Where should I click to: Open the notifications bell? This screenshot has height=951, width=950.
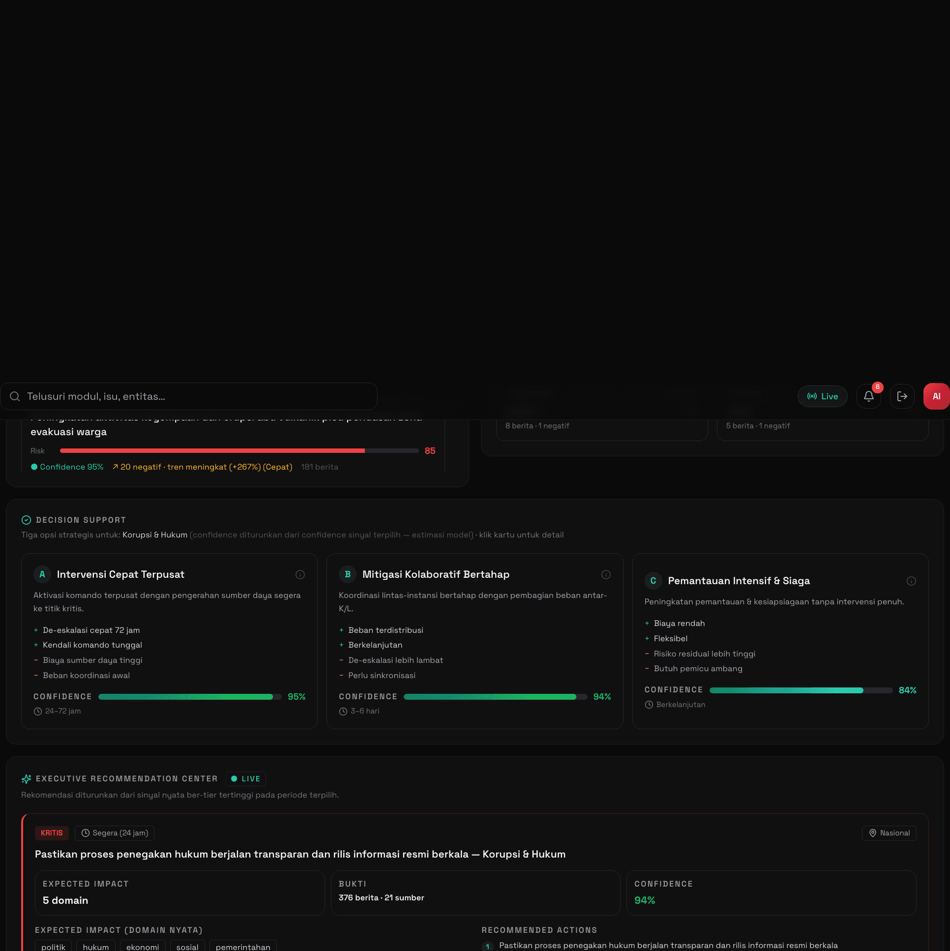(868, 396)
